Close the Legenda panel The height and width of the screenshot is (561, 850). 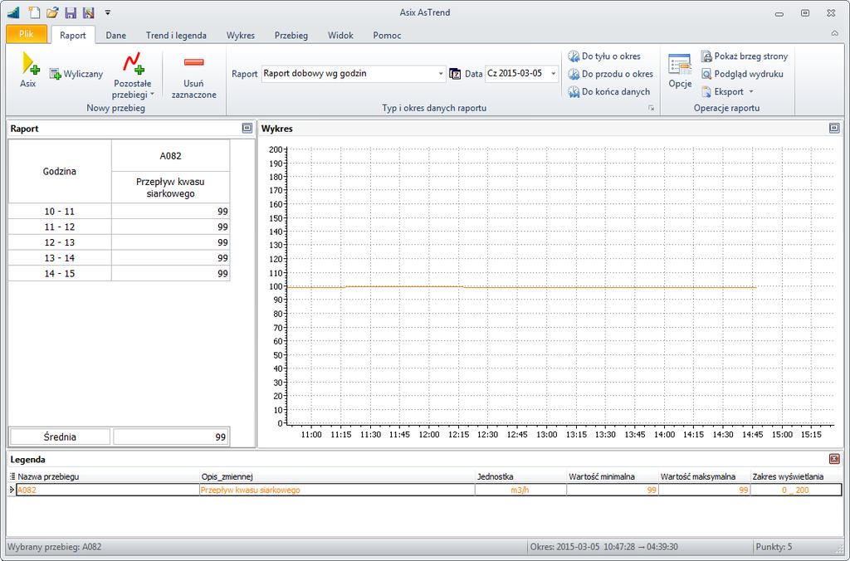834,459
